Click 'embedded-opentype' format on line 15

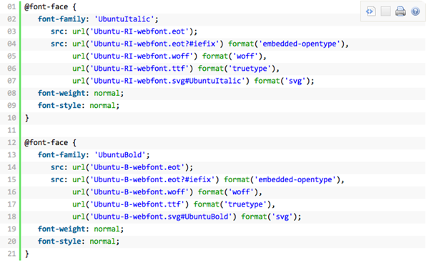click(295, 179)
